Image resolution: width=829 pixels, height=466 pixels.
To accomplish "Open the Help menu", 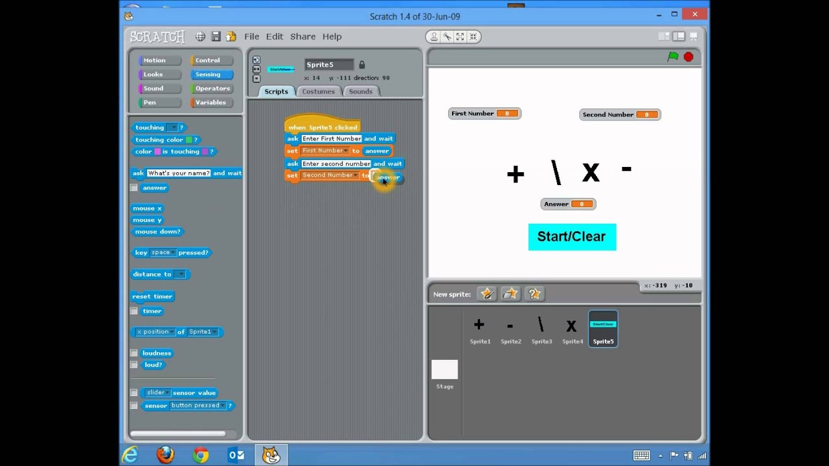I will [x=332, y=37].
